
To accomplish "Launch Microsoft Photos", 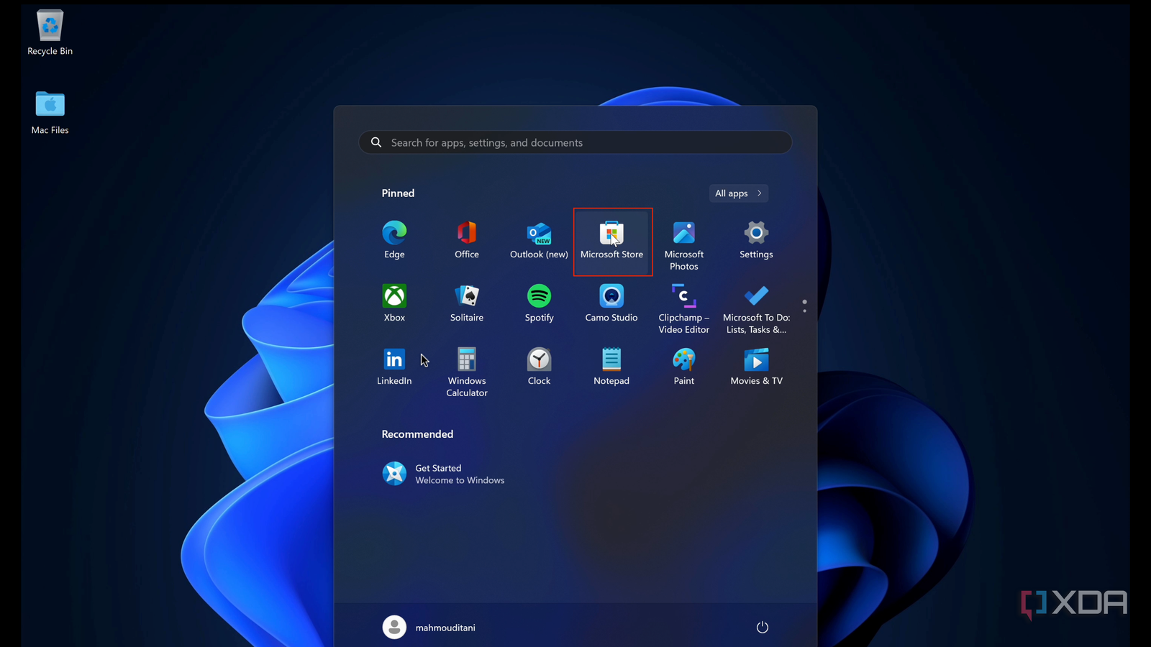I will click(684, 246).
